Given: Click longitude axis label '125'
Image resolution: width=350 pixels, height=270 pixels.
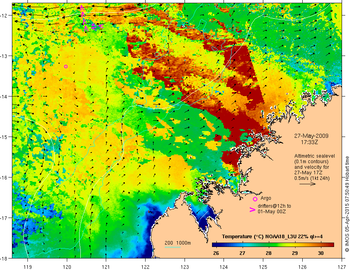Looking at the screenshot, I should tap(263, 267).
